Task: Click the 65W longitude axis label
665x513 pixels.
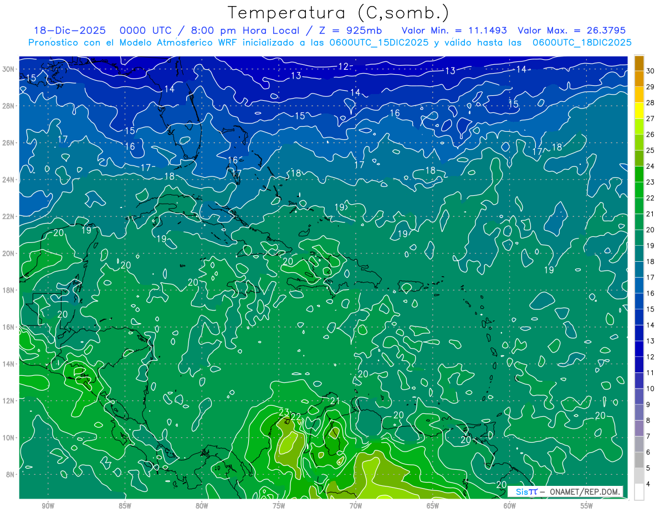Action: pyautogui.click(x=433, y=506)
